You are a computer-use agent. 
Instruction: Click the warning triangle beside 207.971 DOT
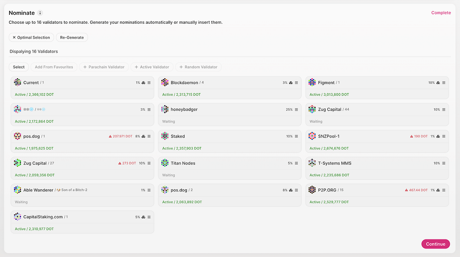tap(111, 137)
